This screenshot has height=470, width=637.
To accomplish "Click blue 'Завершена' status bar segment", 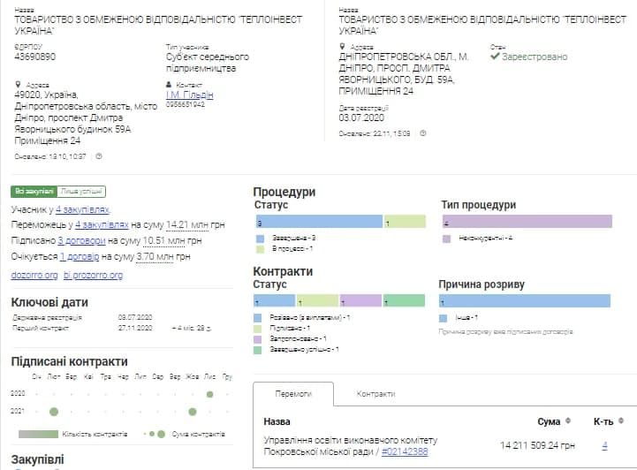I will pos(317,222).
